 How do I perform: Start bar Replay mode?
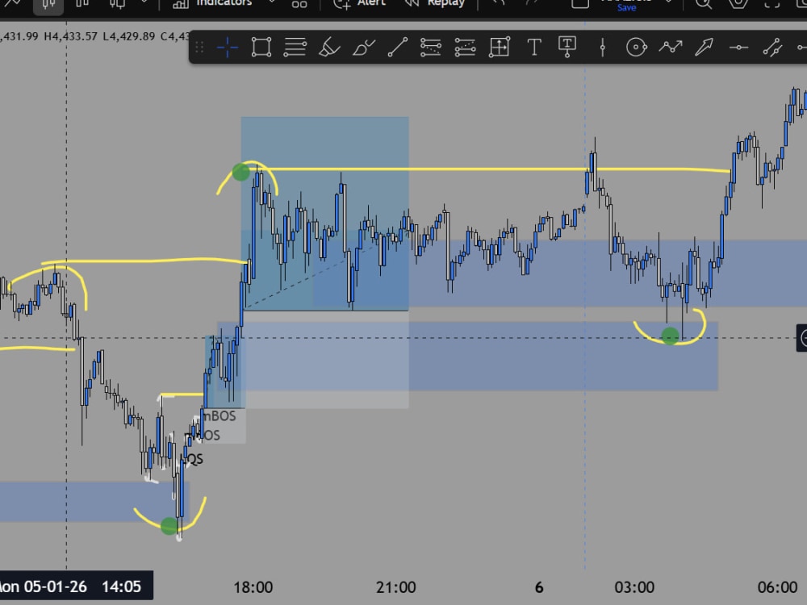(x=434, y=3)
